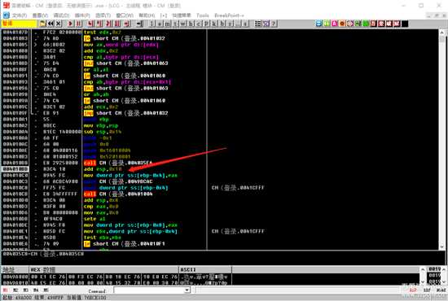
Task: Click the help question mark toolbar icon
Action: (x=274, y=24)
